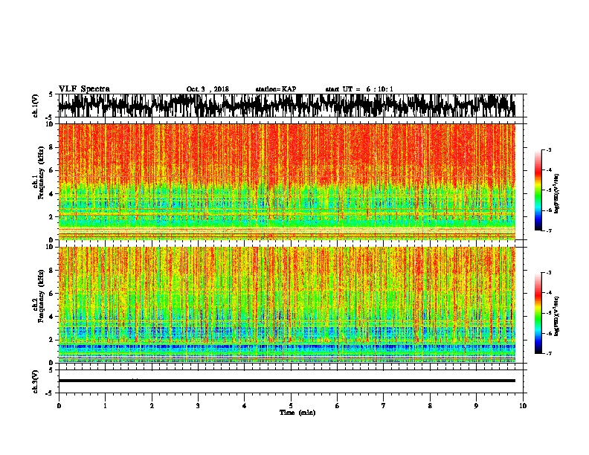Click time axis tick label "6"

[x=338, y=406]
